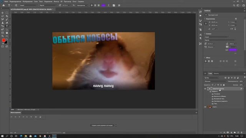Open the blend mode dropdown in Layers
Viewport: 246px width, 138px height.
[216, 81]
